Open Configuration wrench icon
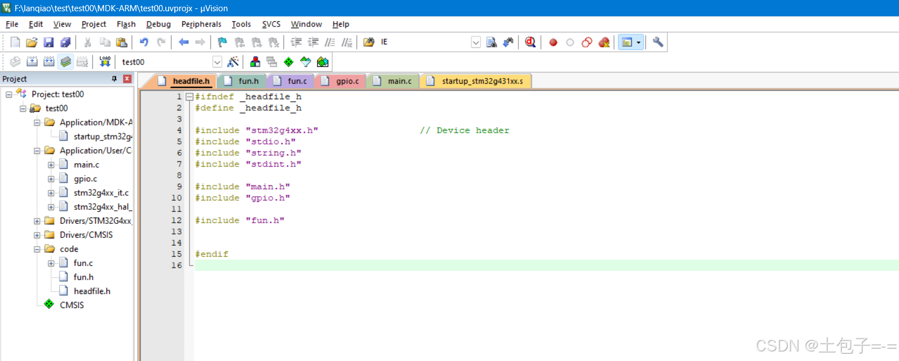 pos(658,42)
